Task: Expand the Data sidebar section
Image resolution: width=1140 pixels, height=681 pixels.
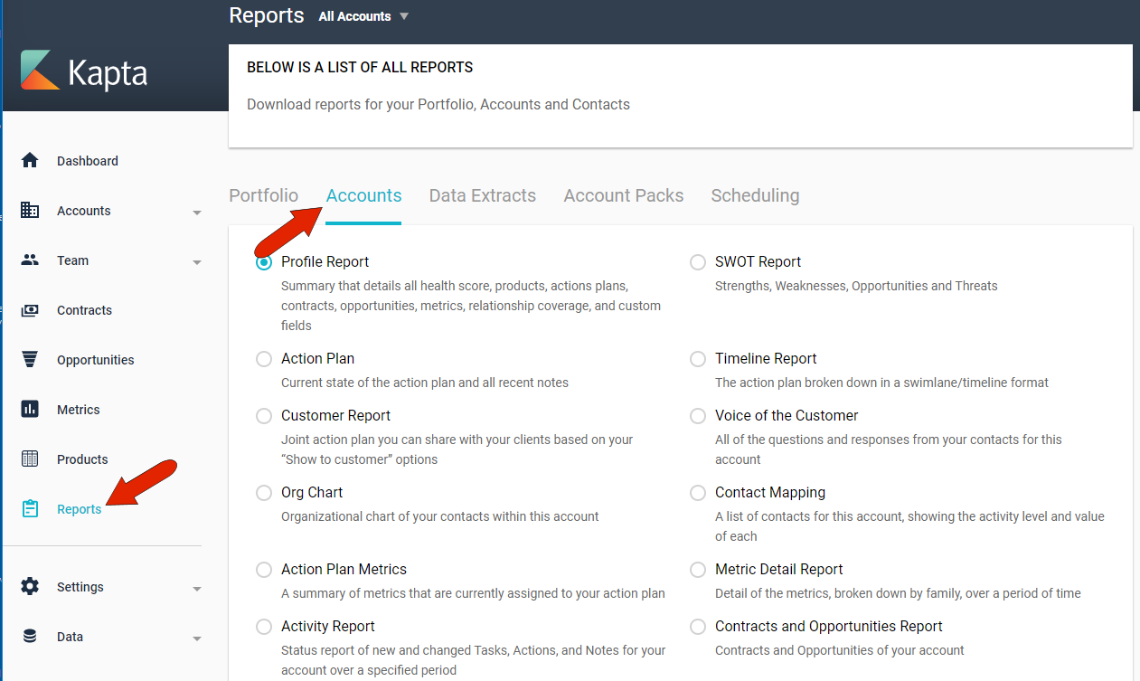Action: (x=196, y=636)
